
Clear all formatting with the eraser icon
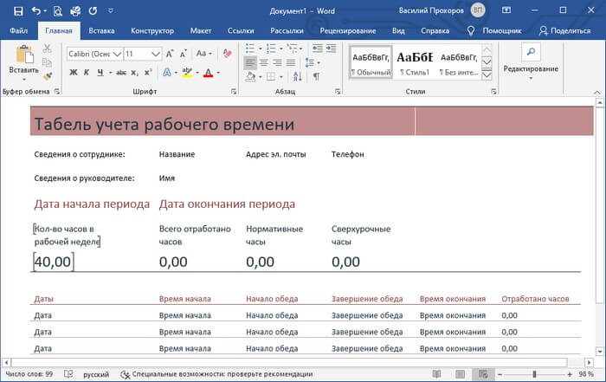pyautogui.click(x=227, y=54)
